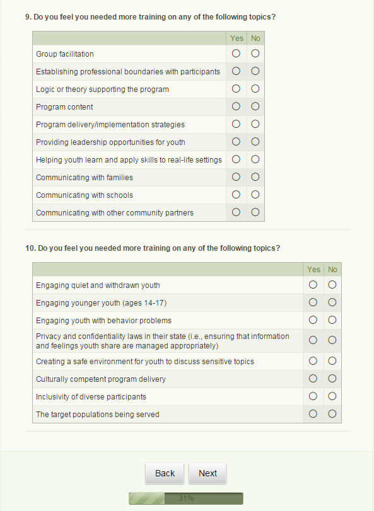
Task: Select Yes for Program delivery/implementation strategies
Action: click(x=236, y=124)
